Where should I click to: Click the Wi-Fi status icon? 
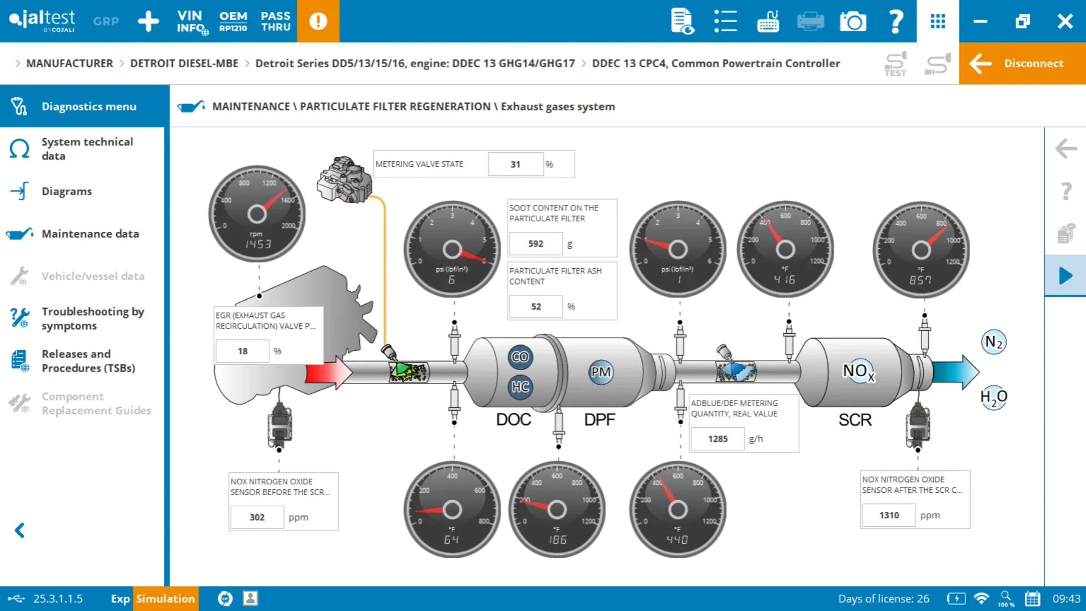981,599
